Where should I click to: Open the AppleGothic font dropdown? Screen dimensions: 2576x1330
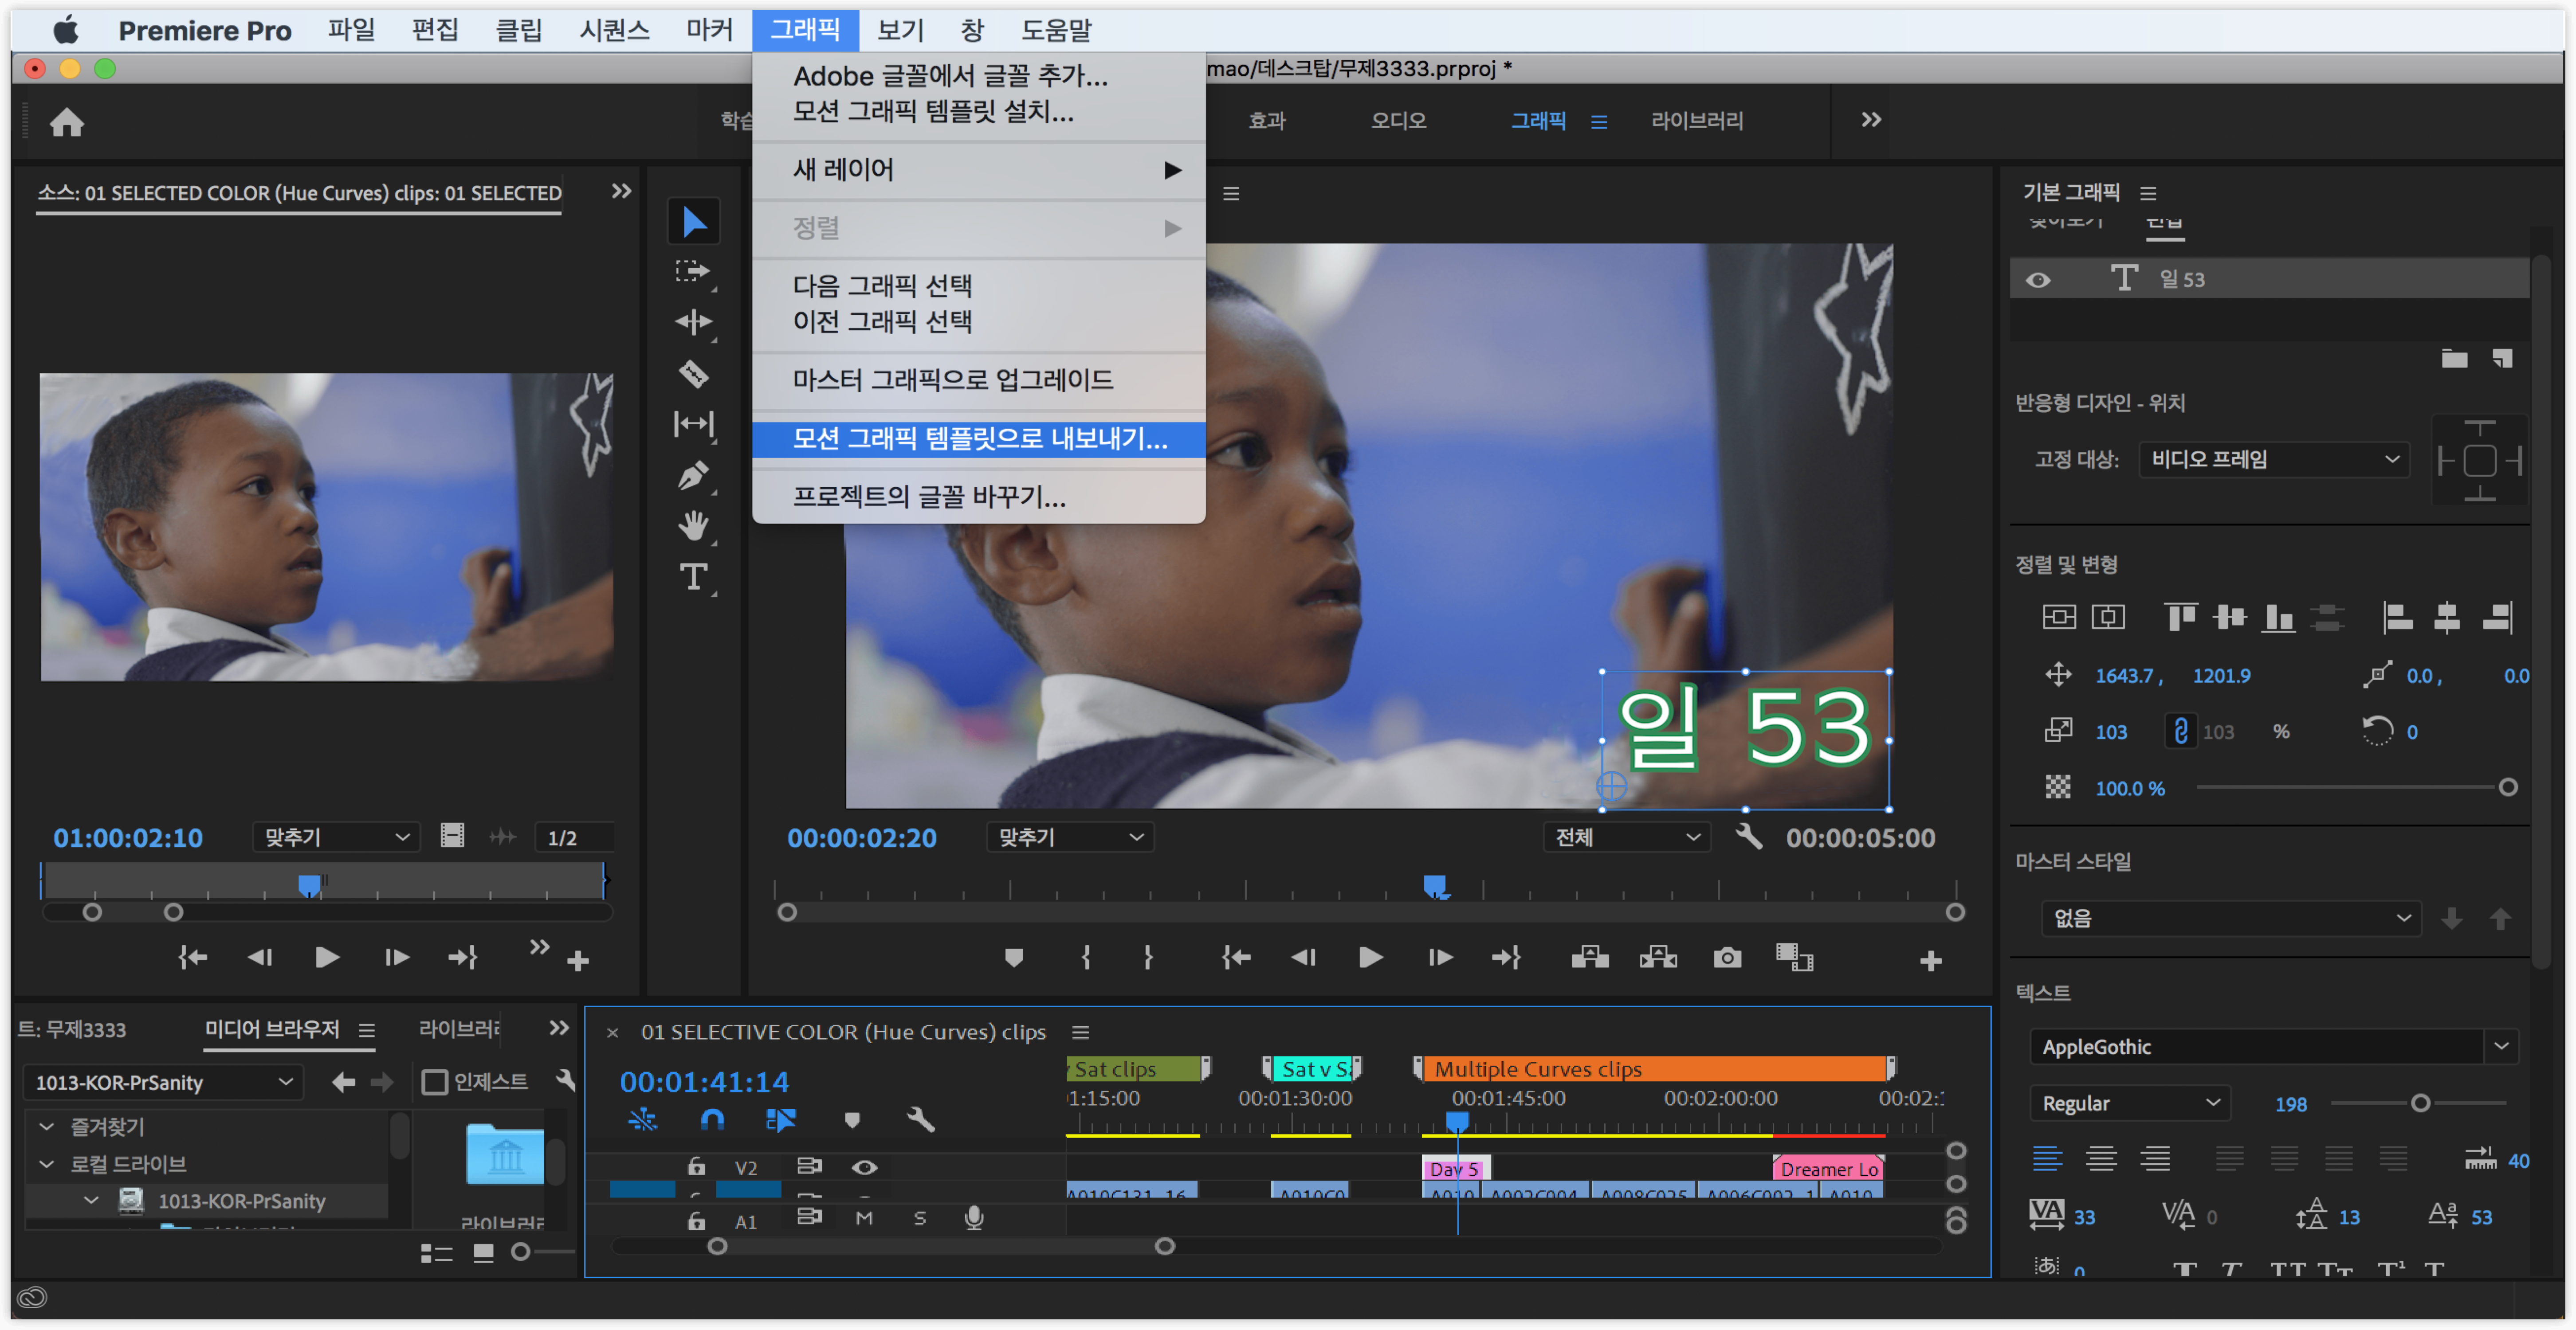[x=2501, y=1046]
